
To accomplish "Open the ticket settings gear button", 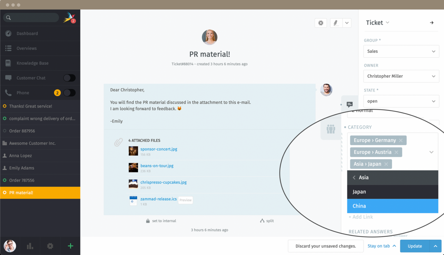I will point(321,23).
